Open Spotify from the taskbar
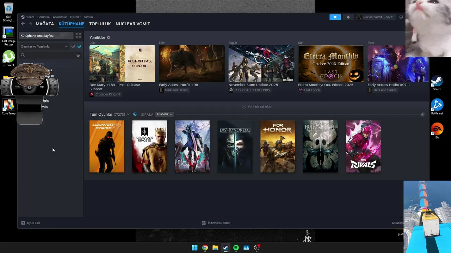The height and width of the screenshot is (253, 451). coord(236,248)
